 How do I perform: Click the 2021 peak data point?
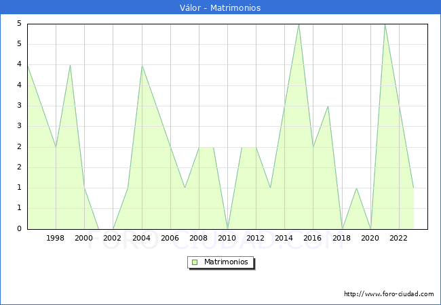pos(385,24)
